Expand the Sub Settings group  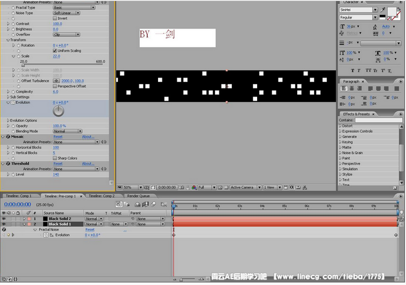[x=8, y=97]
